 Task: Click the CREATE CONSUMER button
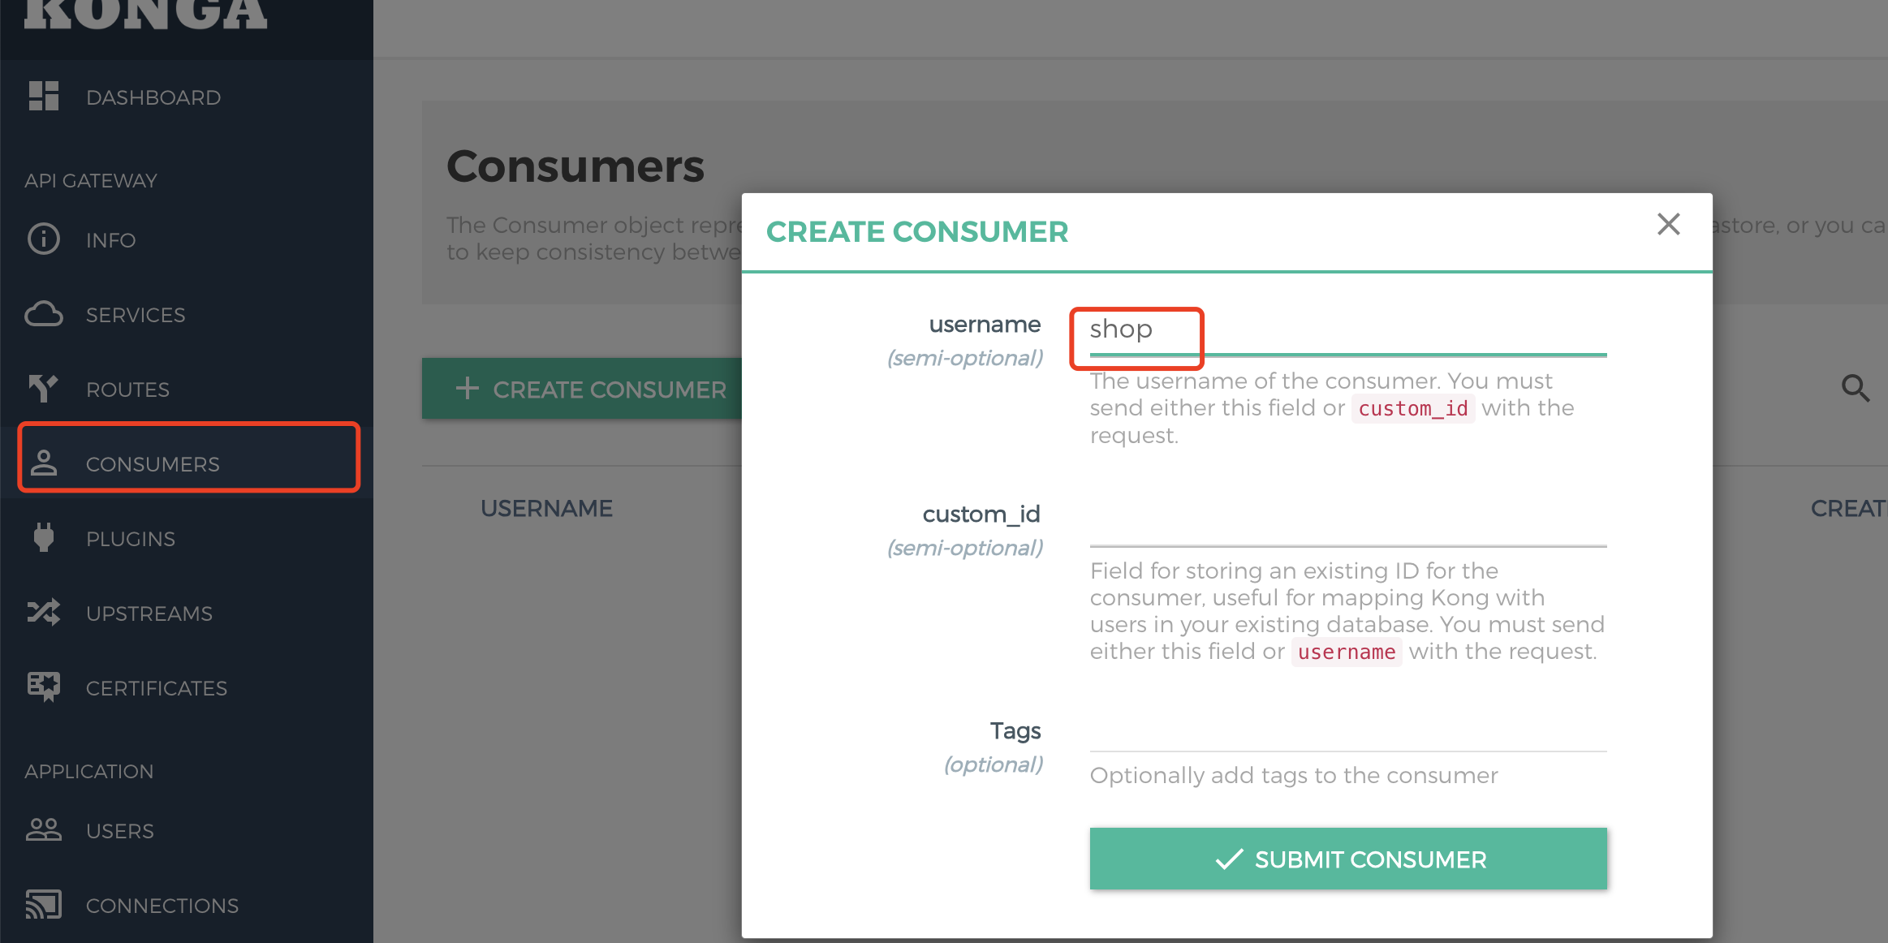point(590,388)
